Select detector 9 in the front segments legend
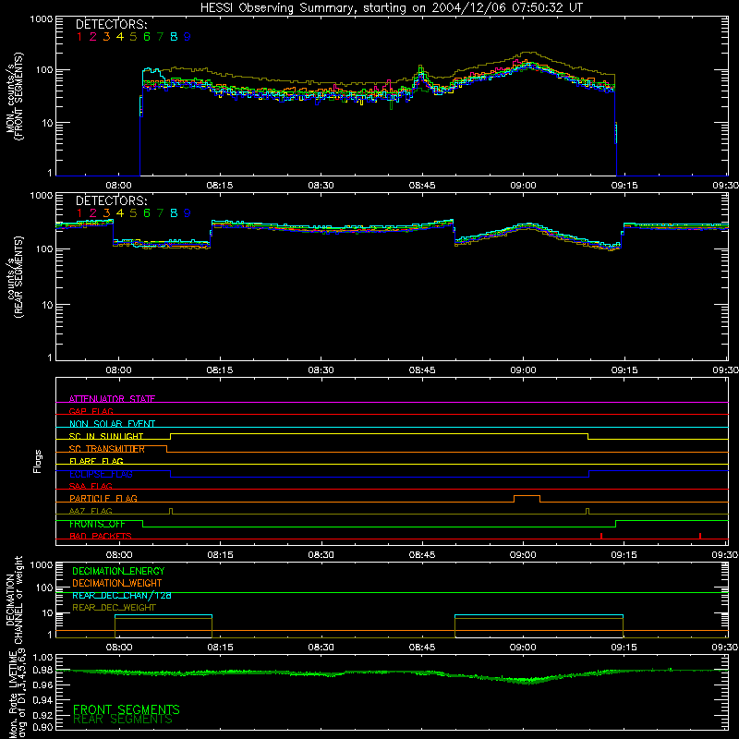The width and height of the screenshot is (739, 739). pyautogui.click(x=188, y=37)
